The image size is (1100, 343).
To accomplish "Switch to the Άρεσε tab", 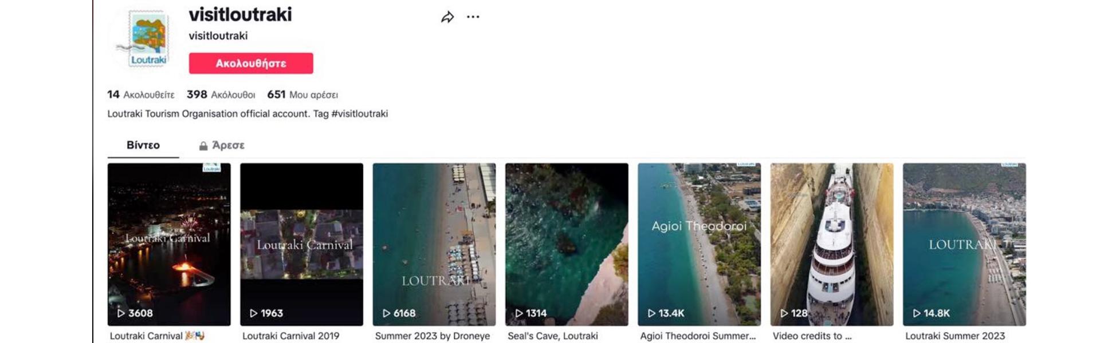I will pos(228,145).
